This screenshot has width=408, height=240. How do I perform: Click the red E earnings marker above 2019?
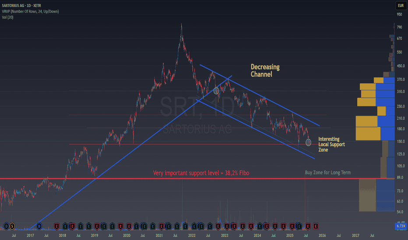click(97, 226)
